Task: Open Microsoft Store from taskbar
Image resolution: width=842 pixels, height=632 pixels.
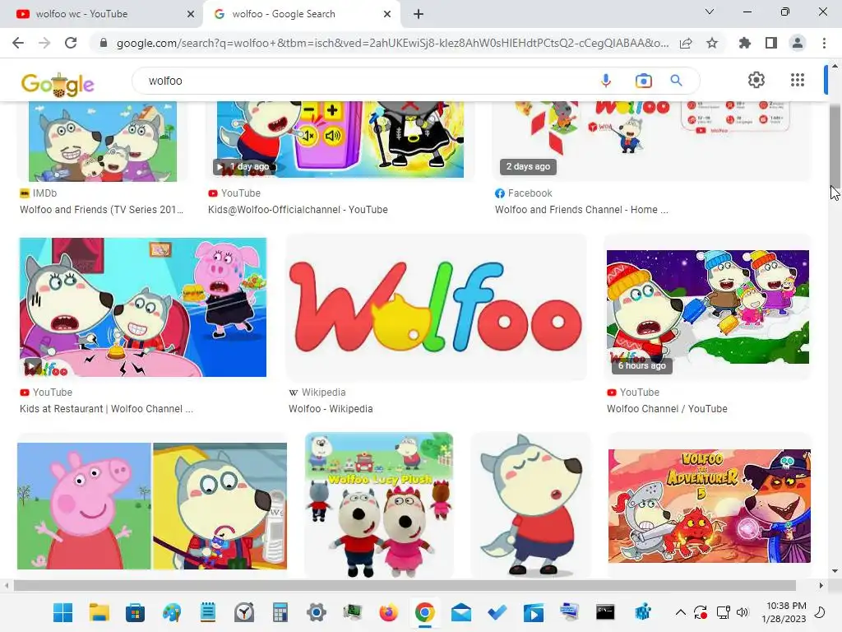Action: pyautogui.click(x=136, y=612)
